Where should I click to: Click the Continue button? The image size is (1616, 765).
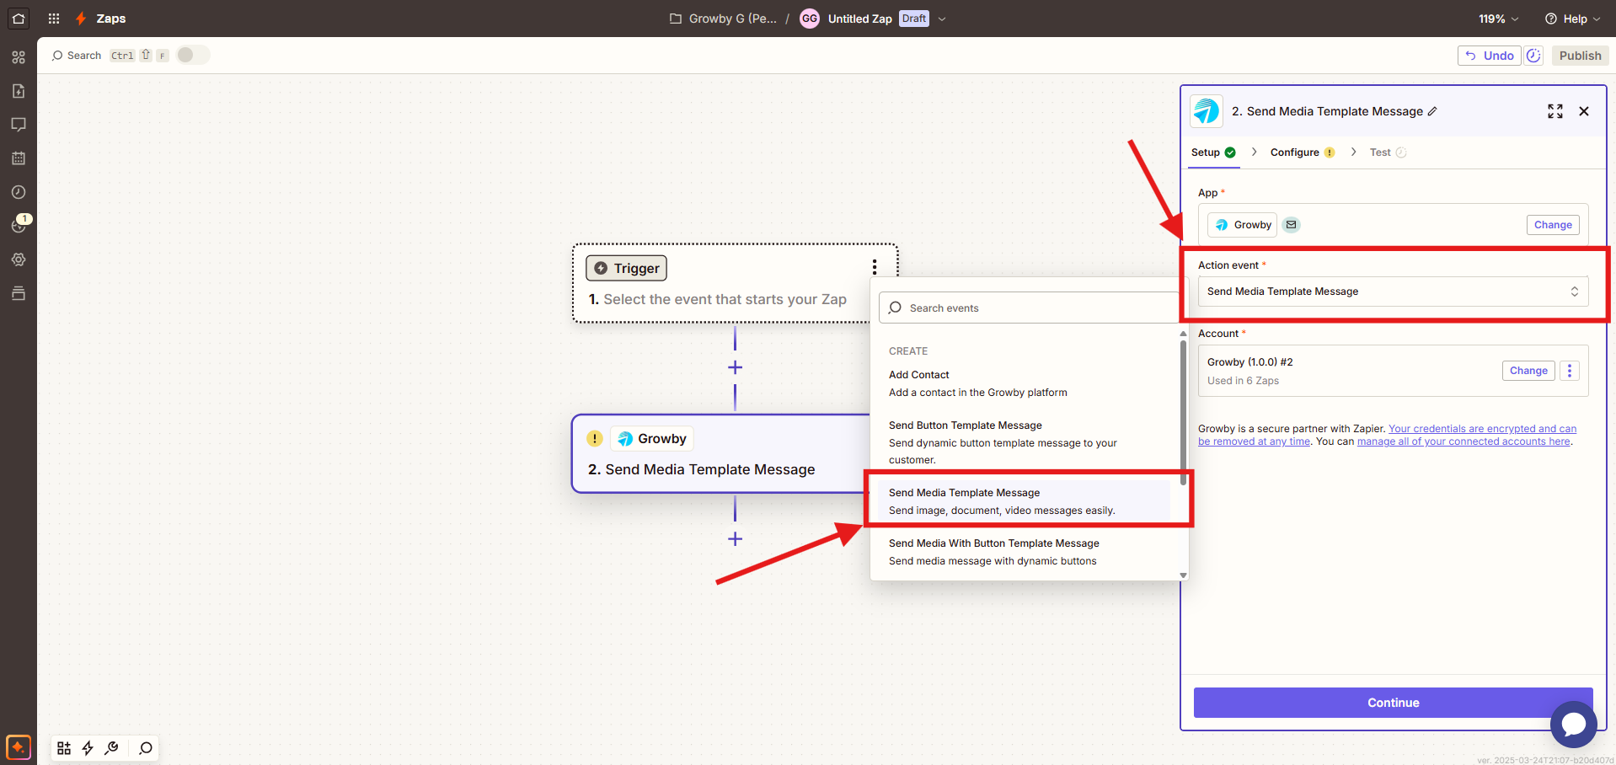pyautogui.click(x=1394, y=703)
